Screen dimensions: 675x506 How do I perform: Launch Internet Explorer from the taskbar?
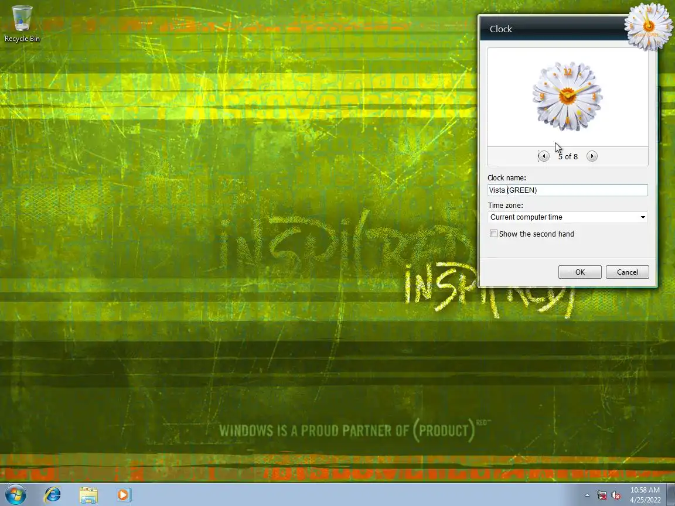coord(53,495)
